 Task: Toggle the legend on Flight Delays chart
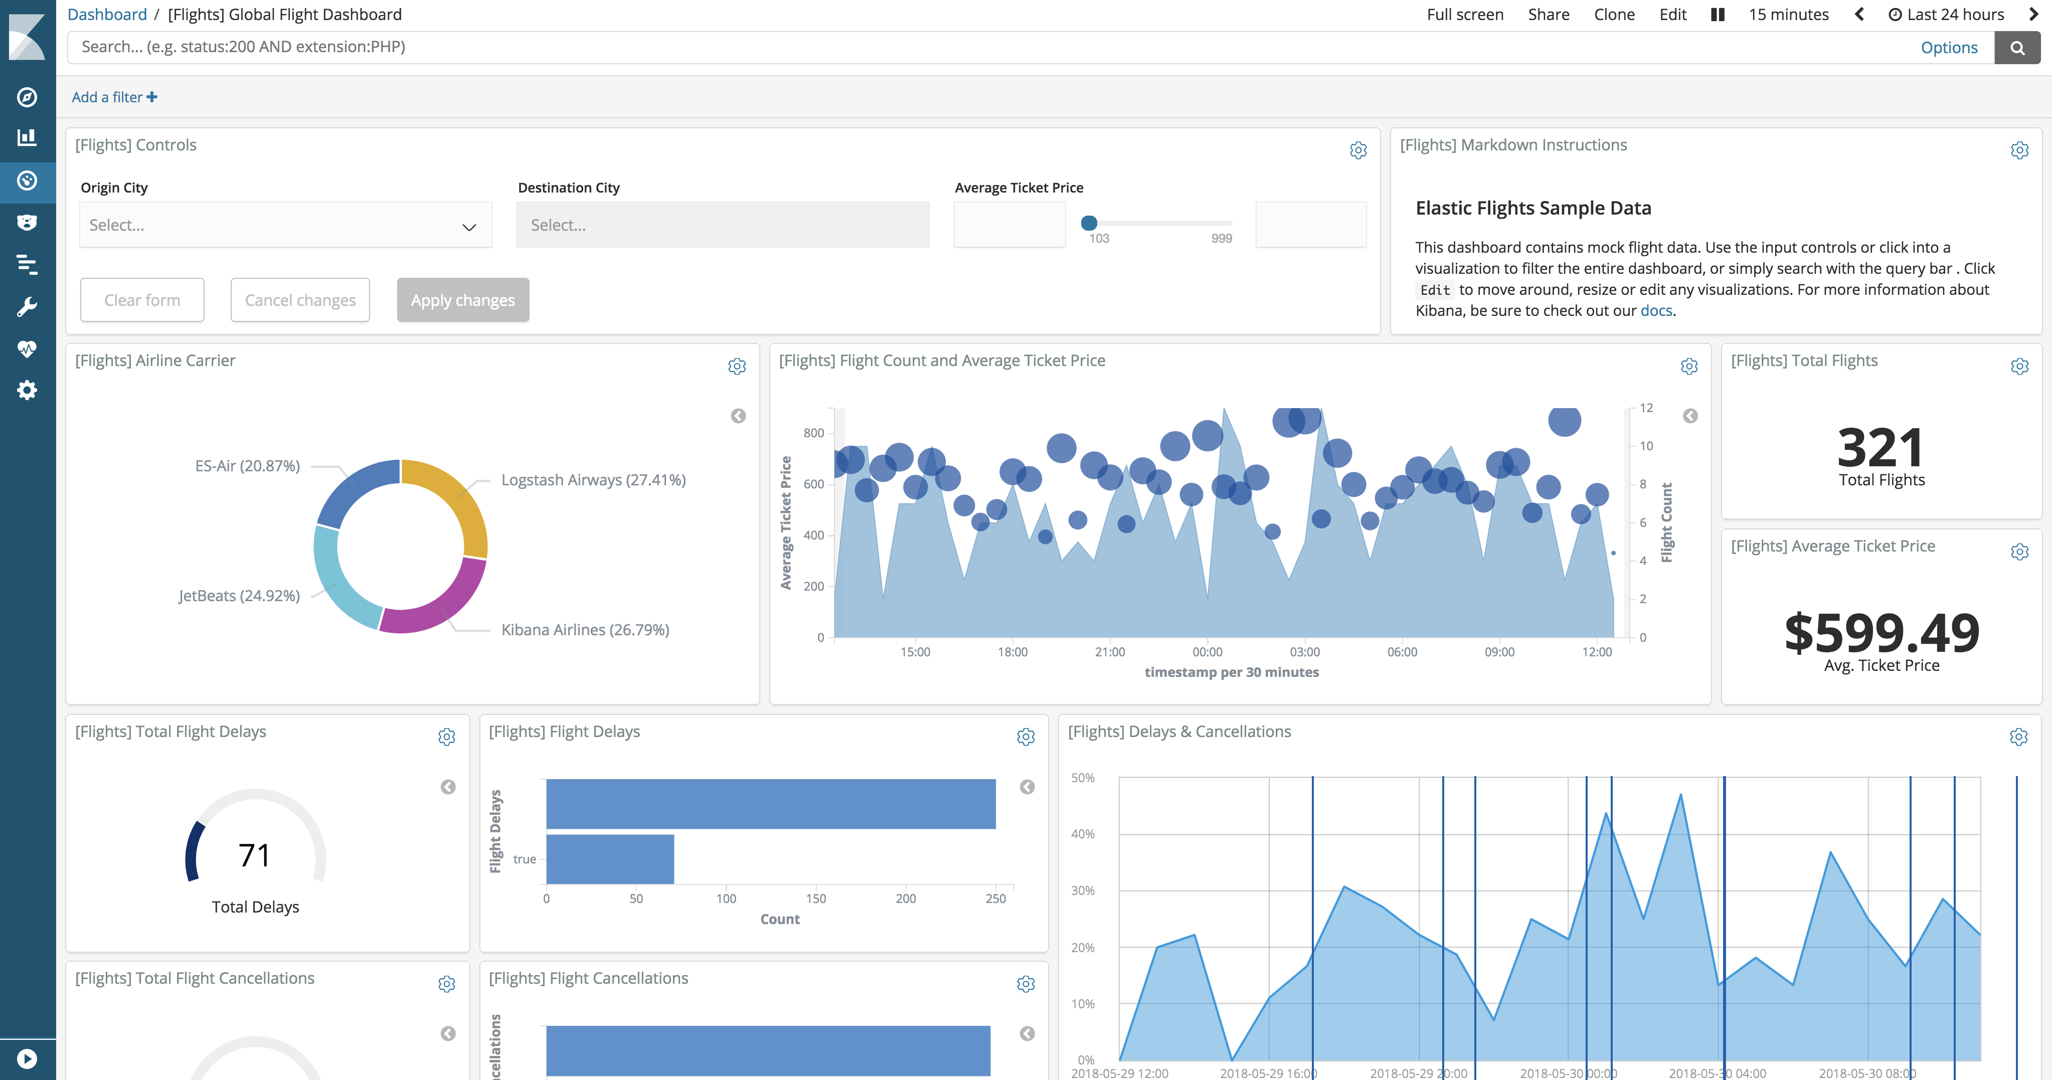[x=1028, y=787]
